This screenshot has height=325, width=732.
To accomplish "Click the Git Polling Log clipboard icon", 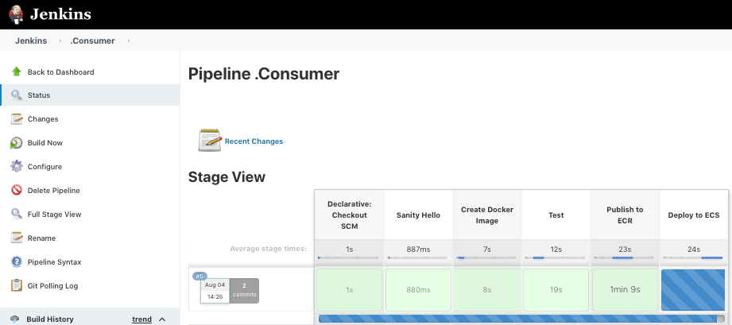I will coord(17,285).
